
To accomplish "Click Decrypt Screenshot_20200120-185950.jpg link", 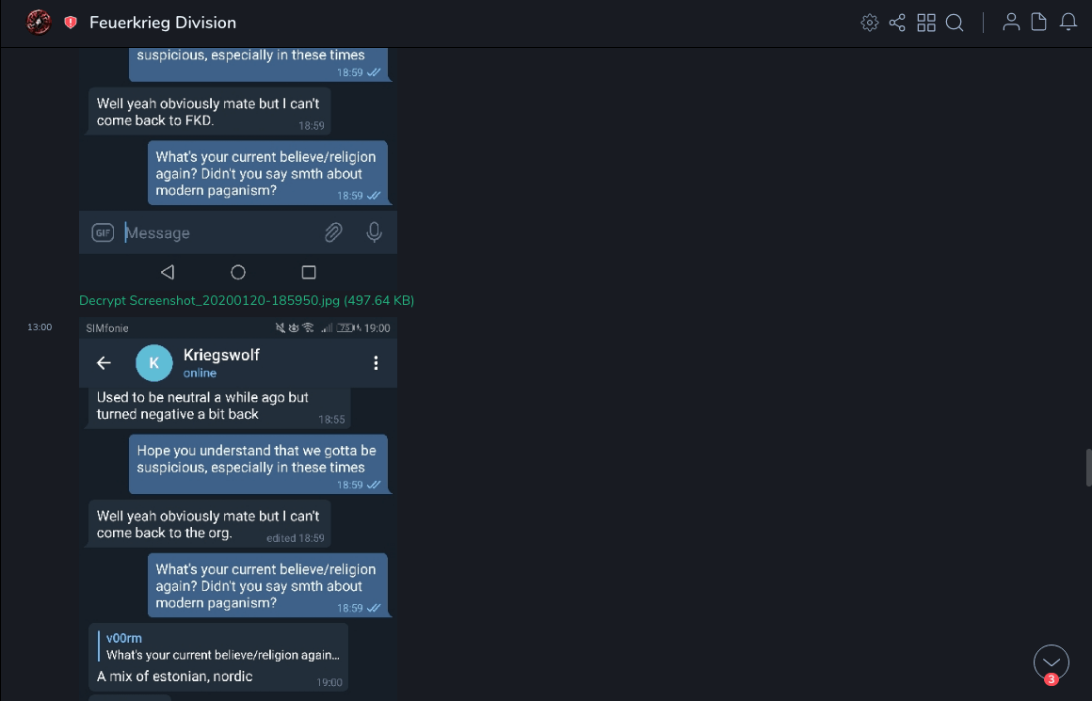I will coord(247,300).
